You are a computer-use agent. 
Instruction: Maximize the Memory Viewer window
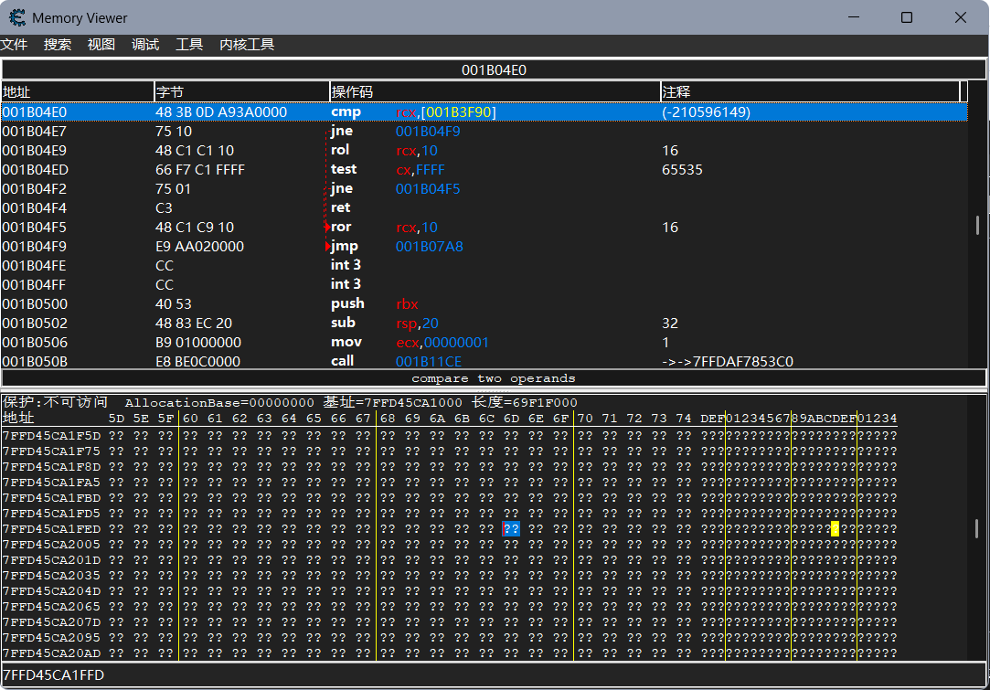pyautogui.click(x=906, y=17)
